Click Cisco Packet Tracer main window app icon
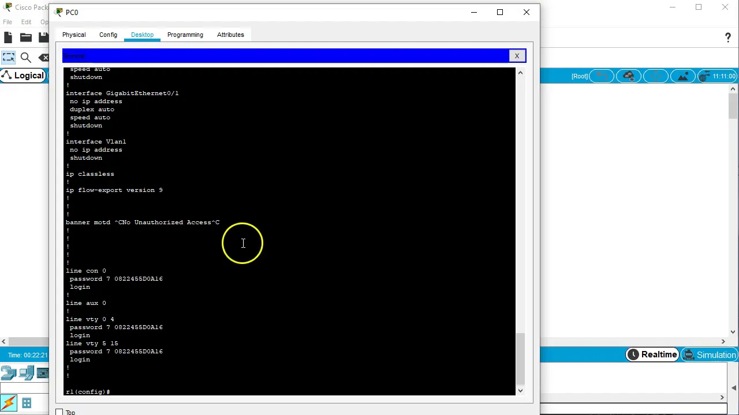Viewport: 739px width, 415px height. [8, 7]
